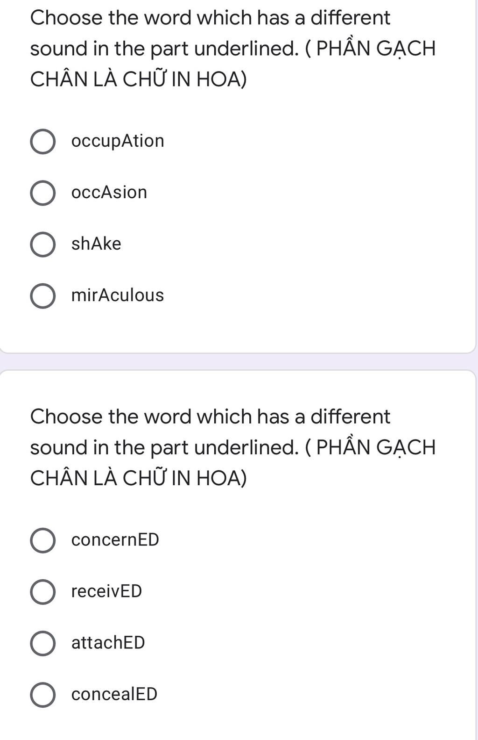Pick the mirAculous radio option
Viewport: 478px width, 740px height.
point(43,296)
